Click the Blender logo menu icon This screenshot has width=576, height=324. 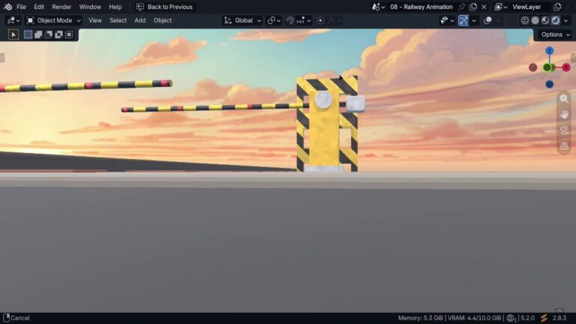(7, 7)
